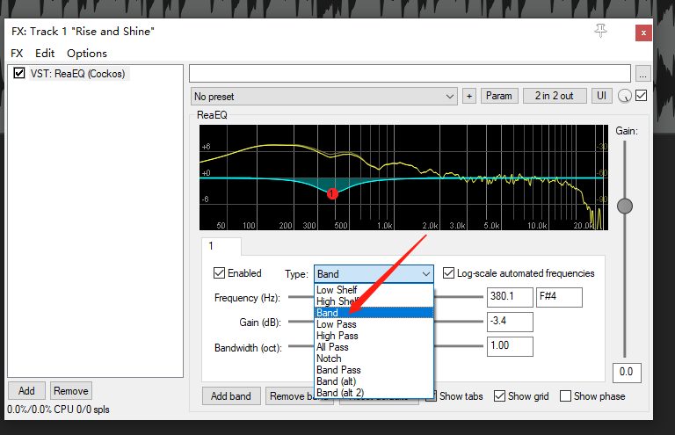Click the FX comment text field
The height and width of the screenshot is (435, 675).
410,74
